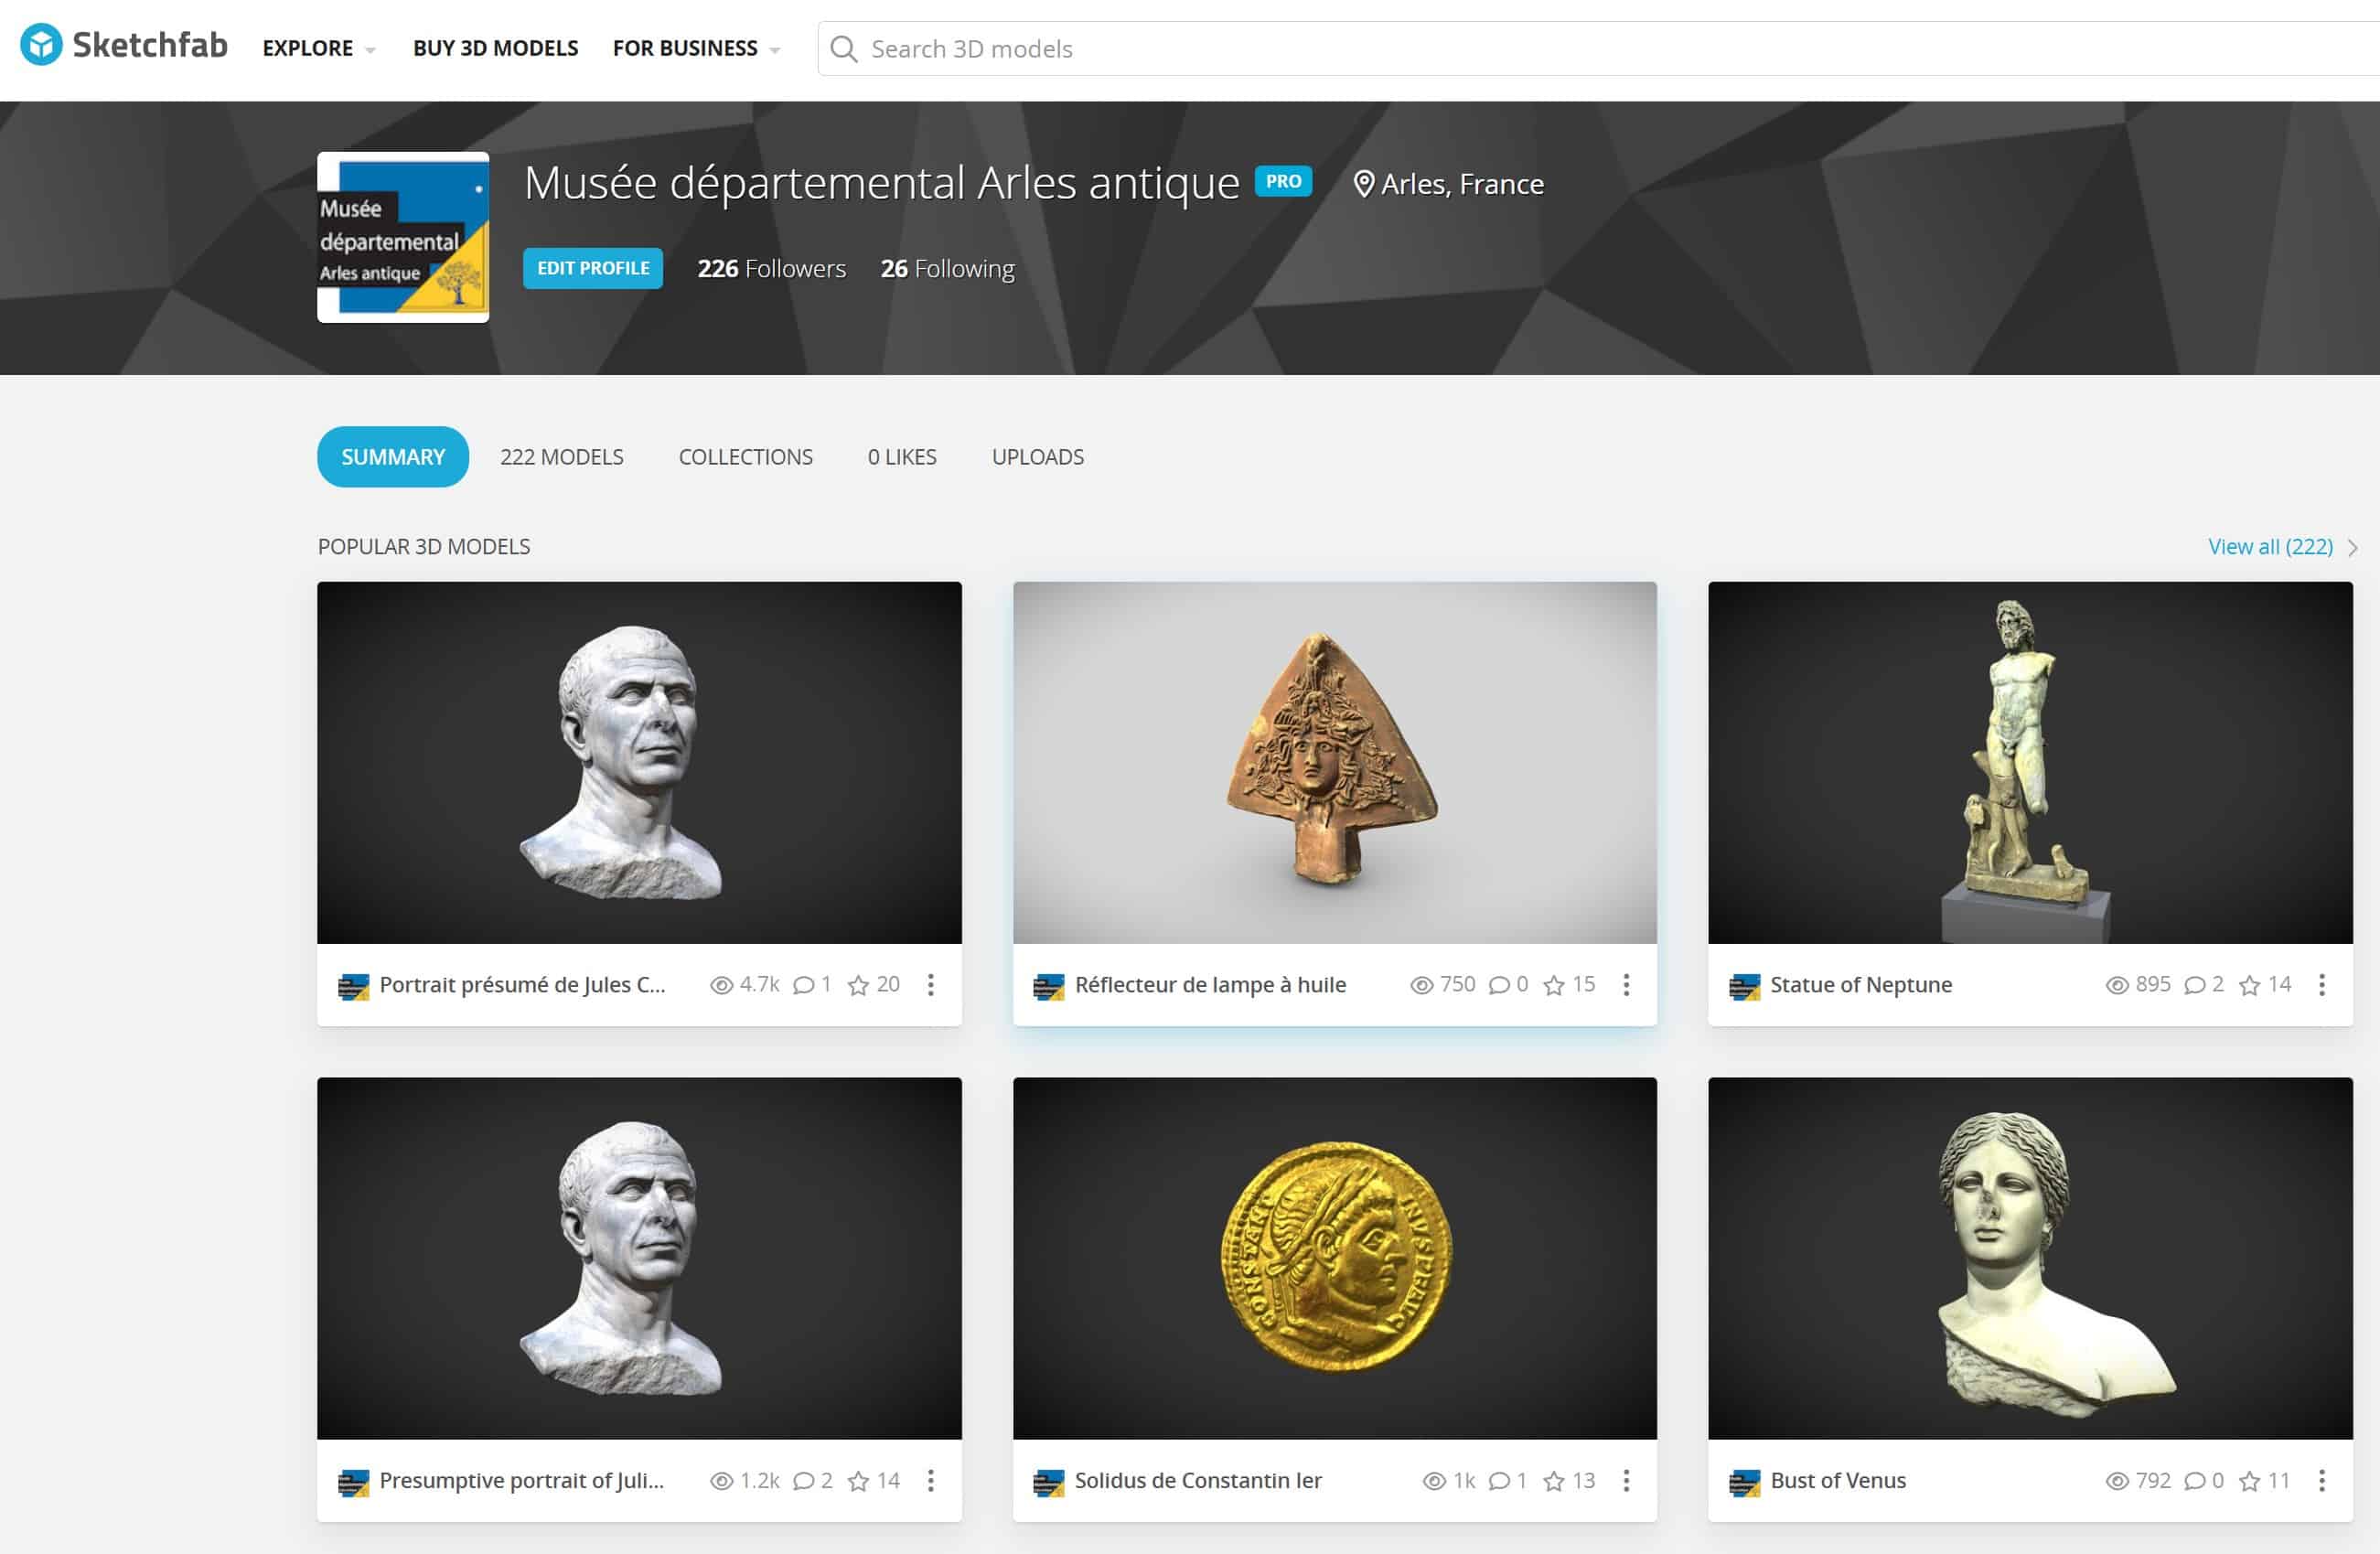Click the Search 3D models field
The height and width of the screenshot is (1554, 2380).
[1600, 49]
